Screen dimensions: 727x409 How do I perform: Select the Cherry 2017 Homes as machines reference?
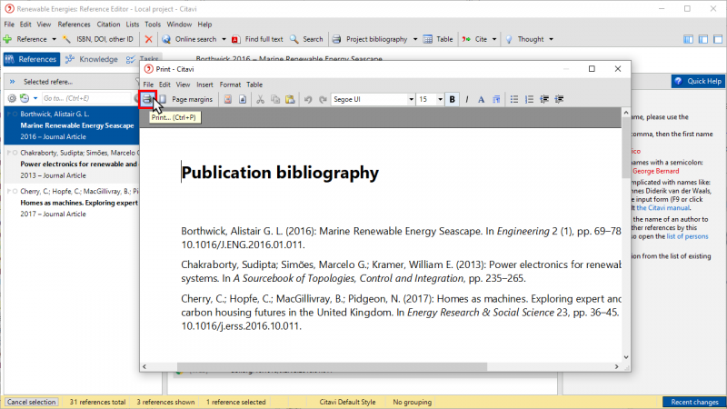[x=71, y=203]
